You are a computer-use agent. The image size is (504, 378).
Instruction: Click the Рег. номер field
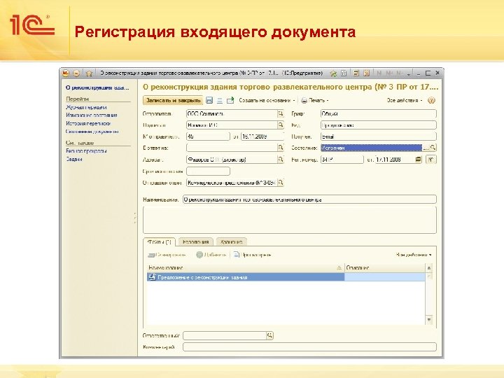tap(342, 159)
